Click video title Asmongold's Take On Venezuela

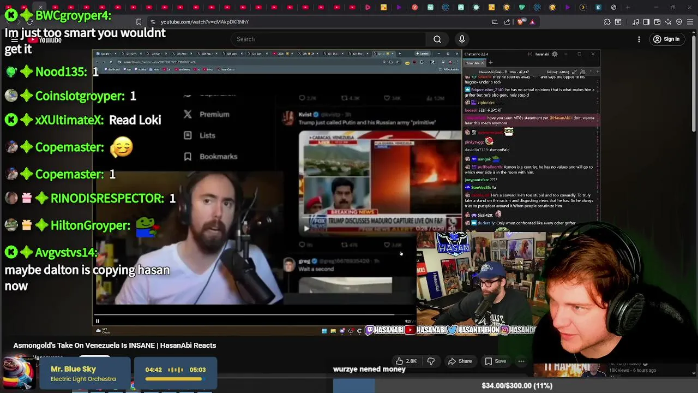(115, 346)
